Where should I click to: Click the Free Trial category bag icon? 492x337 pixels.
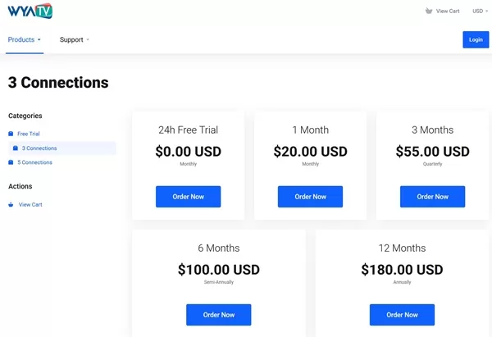pos(11,134)
